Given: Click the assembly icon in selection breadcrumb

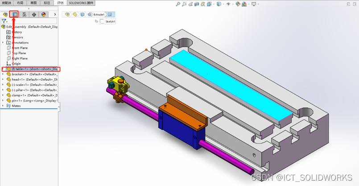Looking at the screenshot, I should click(67, 14).
